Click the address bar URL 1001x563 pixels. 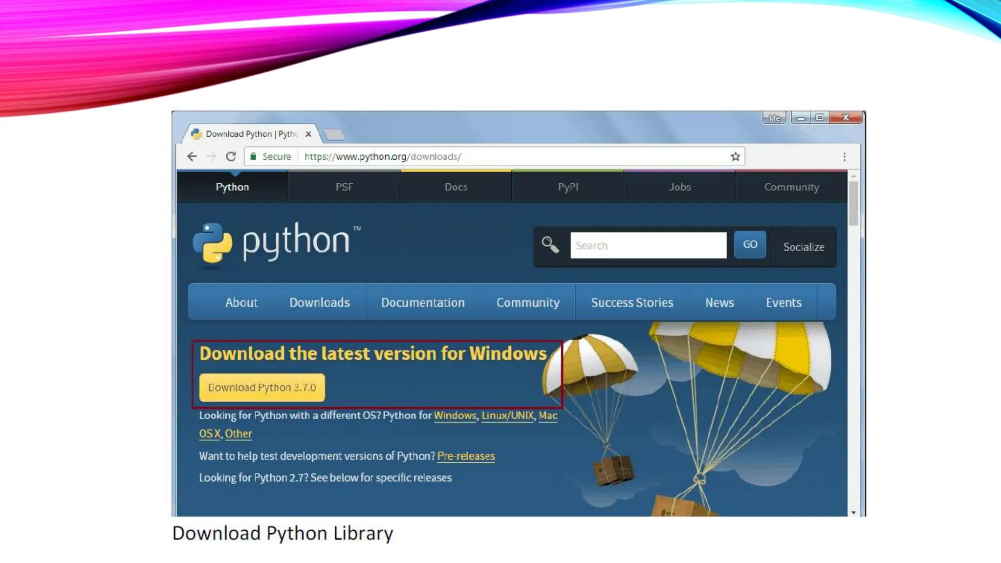pyautogui.click(x=383, y=156)
